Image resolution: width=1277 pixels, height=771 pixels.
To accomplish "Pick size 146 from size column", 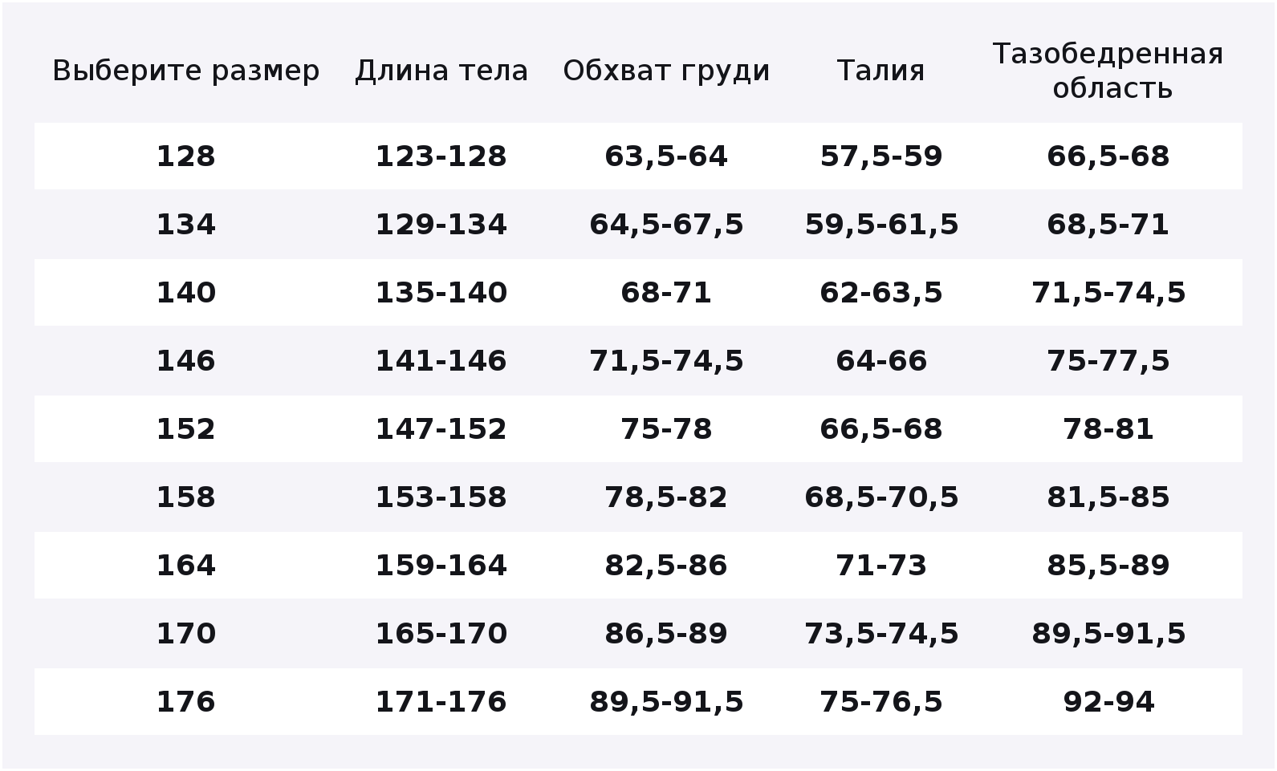I will (185, 360).
